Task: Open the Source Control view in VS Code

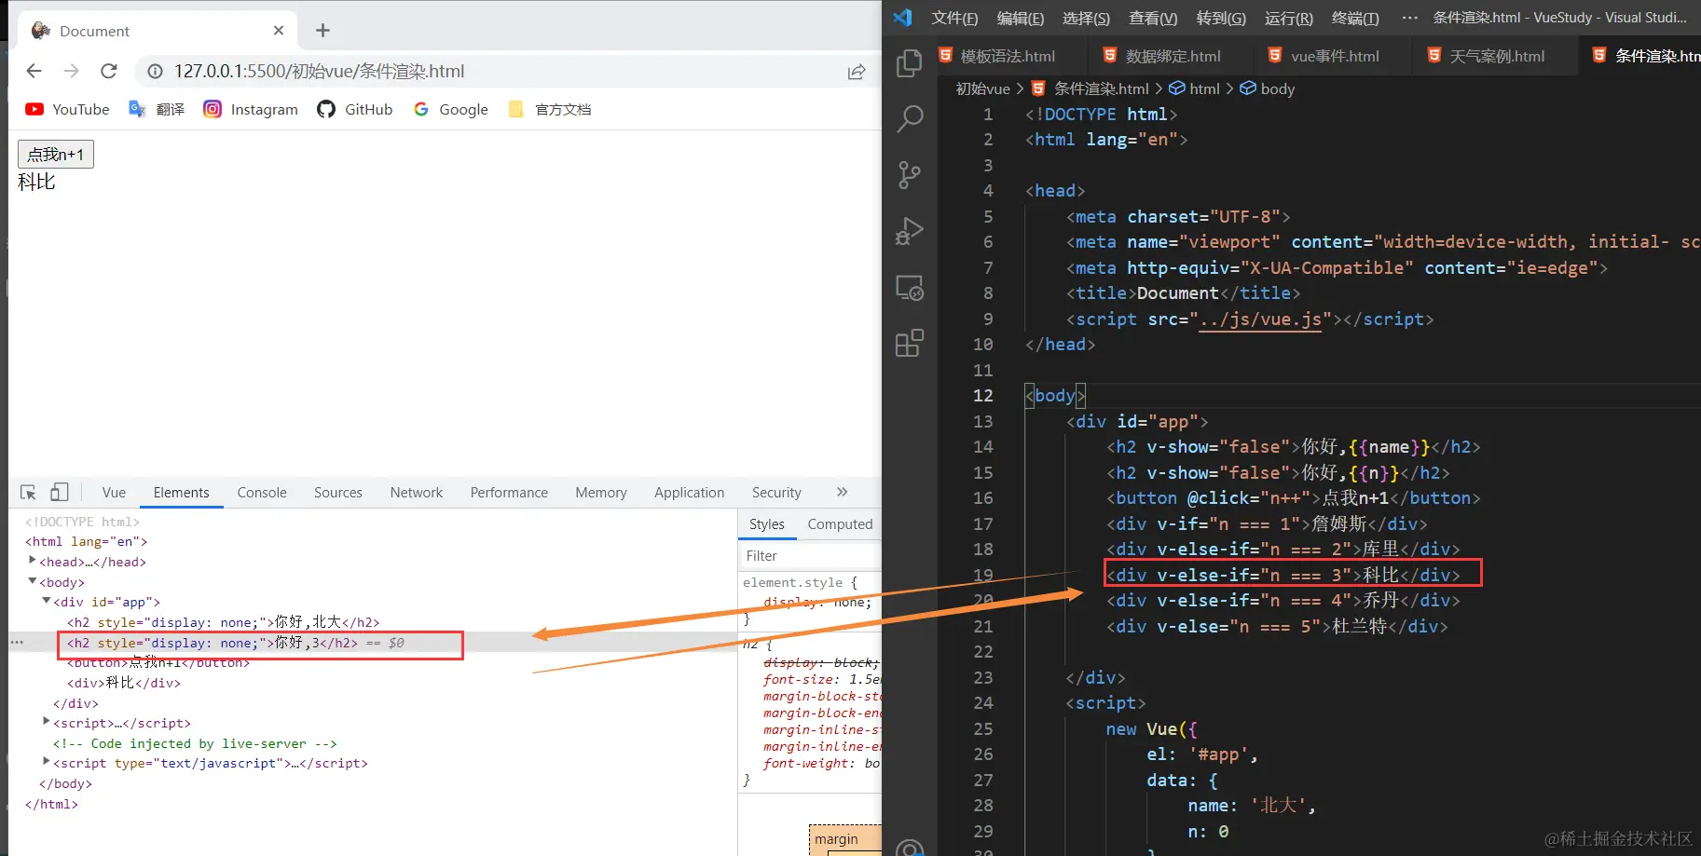Action: [x=909, y=174]
